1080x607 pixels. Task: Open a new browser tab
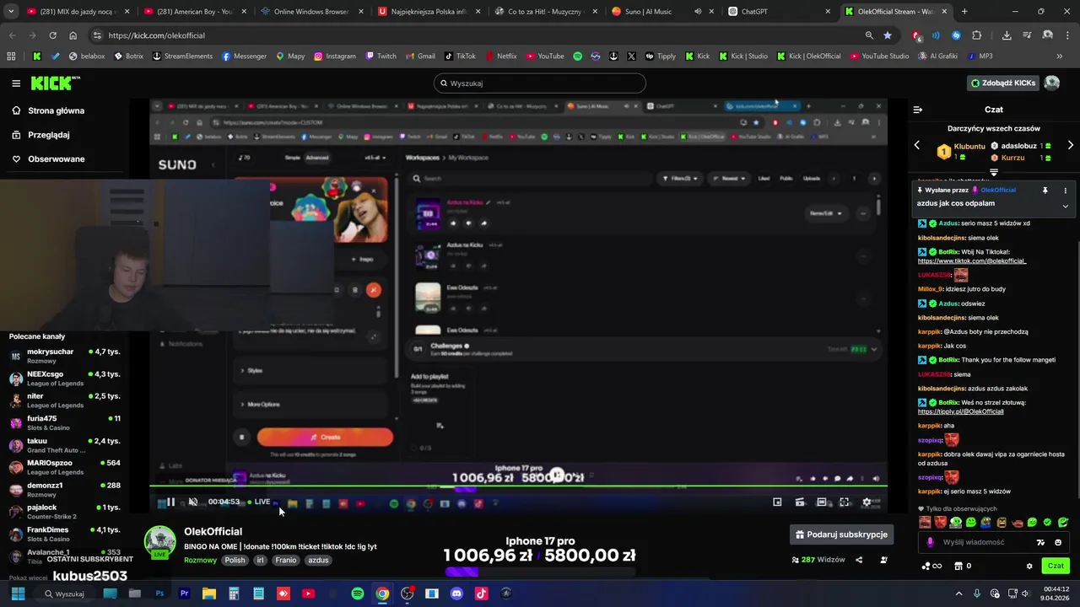tap(964, 12)
